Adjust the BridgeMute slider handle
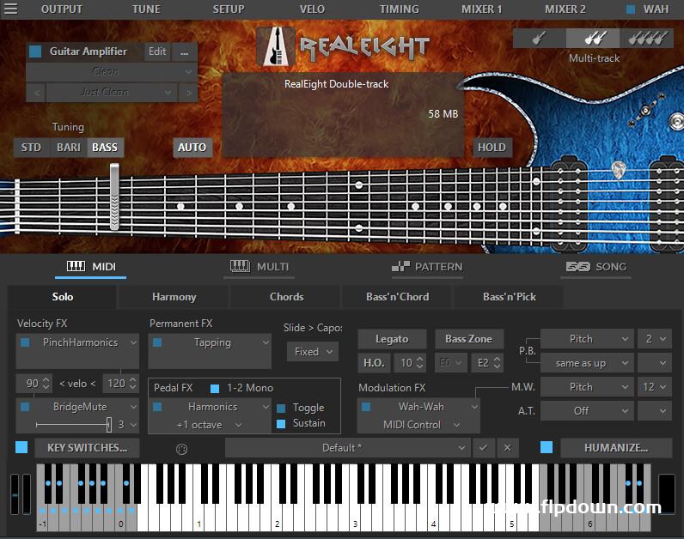 pyautogui.click(x=109, y=424)
